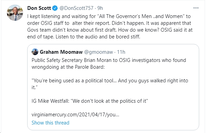Open Graham Moomaw's small avatar picture
Viewport: 206px width, 133px height.
[x=35, y=52]
